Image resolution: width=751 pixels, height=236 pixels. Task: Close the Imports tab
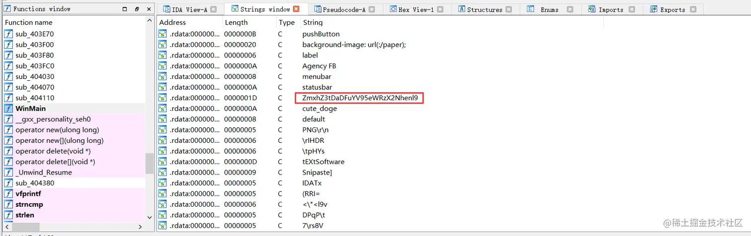[x=631, y=9]
